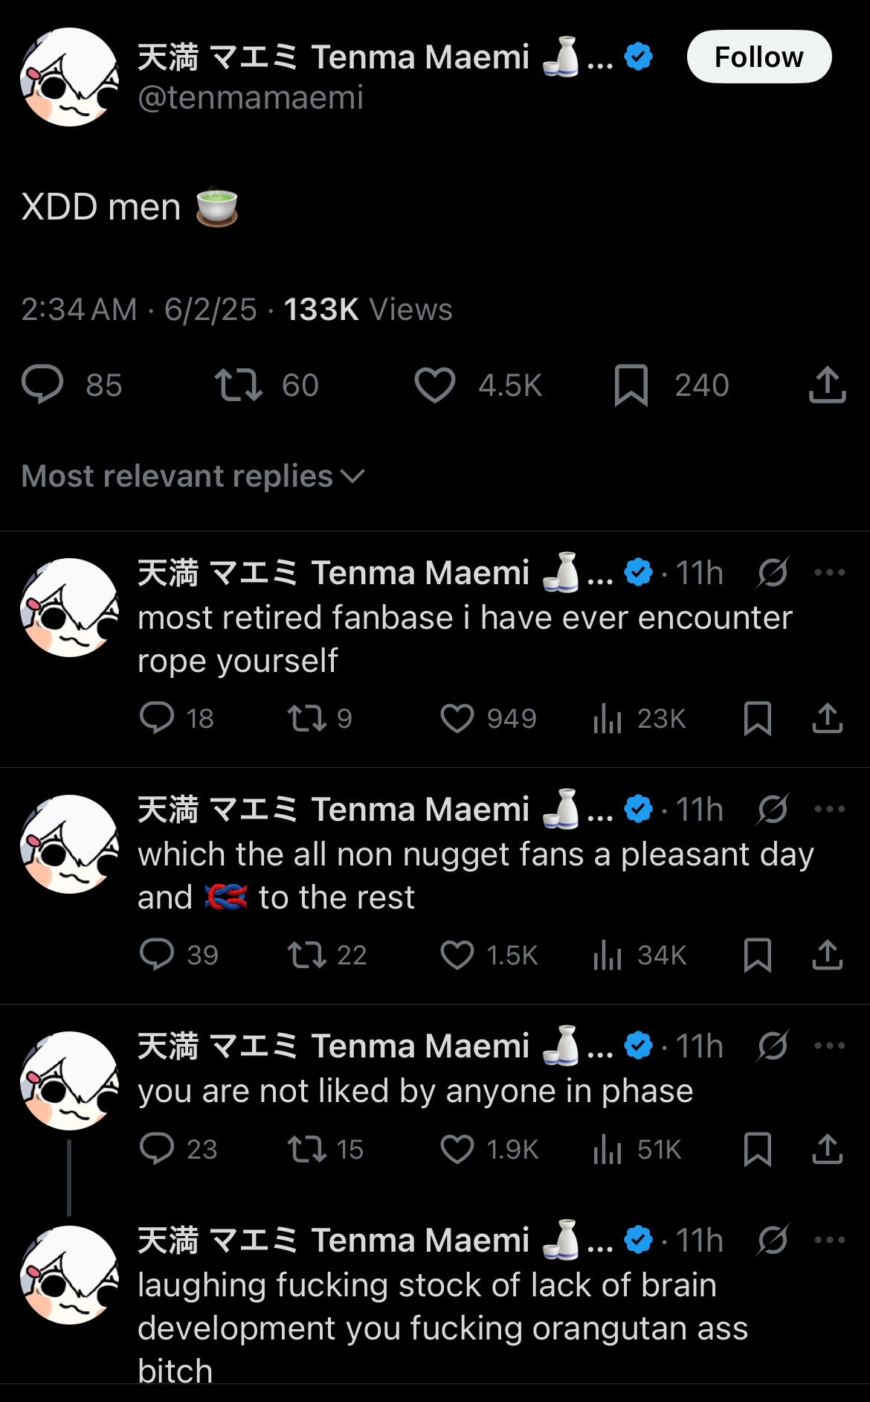
Task: Reply to 'not liked by anyone in phase' tweet
Action: (x=157, y=1150)
